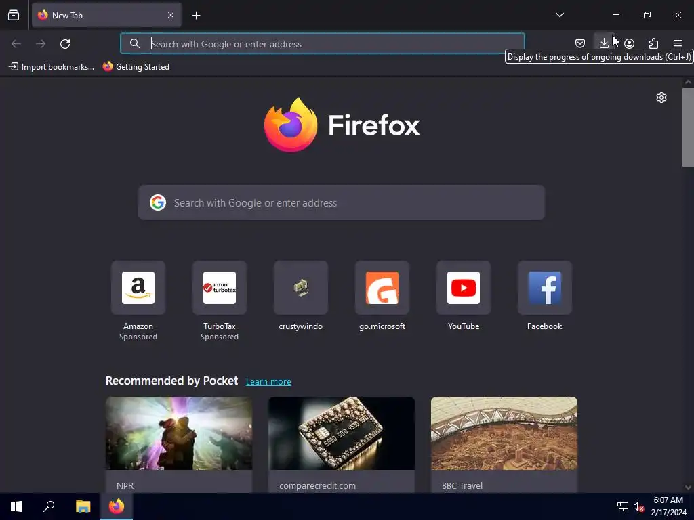
Task: Open the Windows Start menu
Action: point(16,506)
